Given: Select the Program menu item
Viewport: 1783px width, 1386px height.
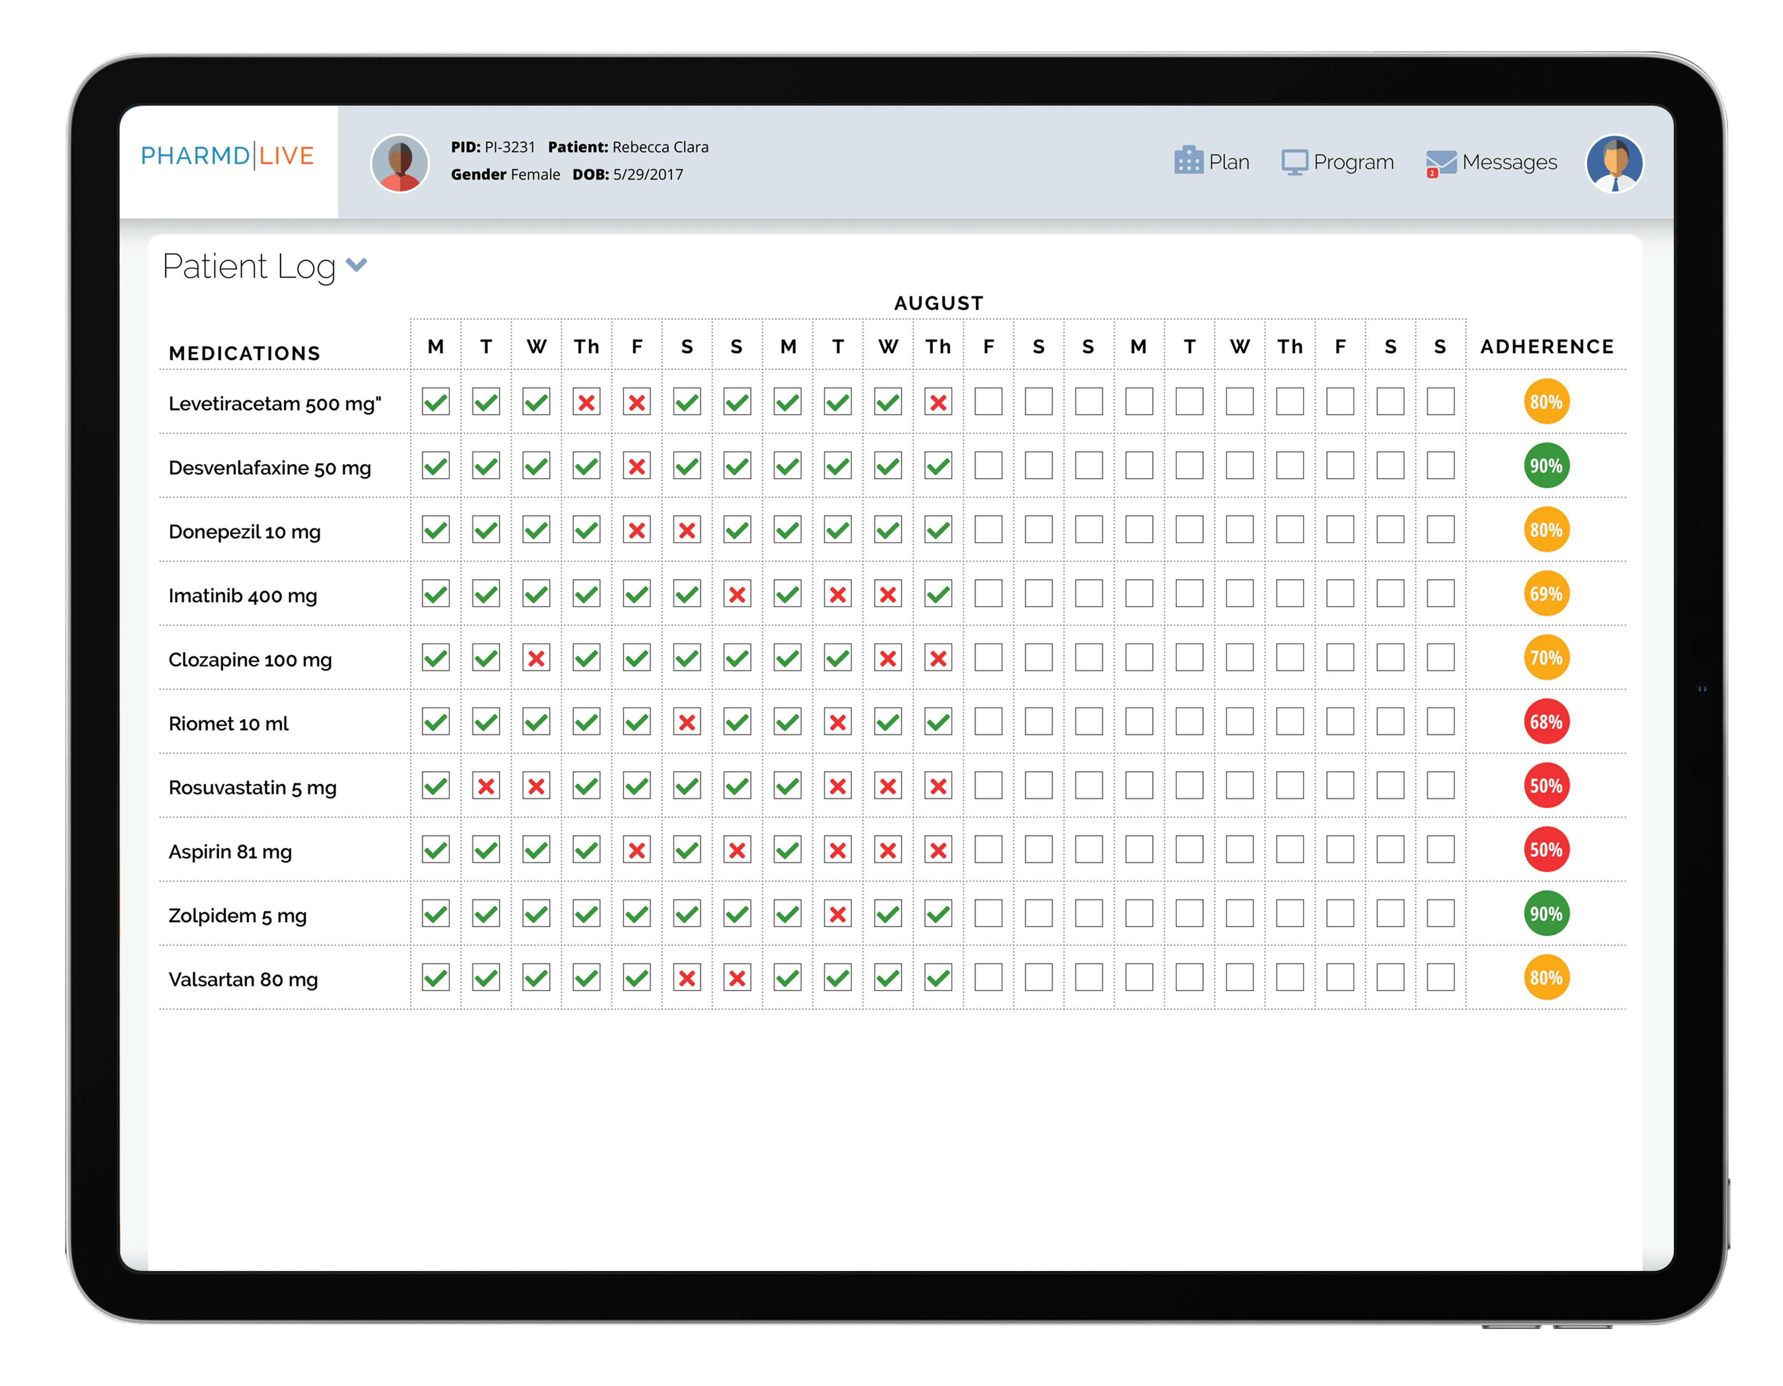Looking at the screenshot, I should pyautogui.click(x=1354, y=162).
